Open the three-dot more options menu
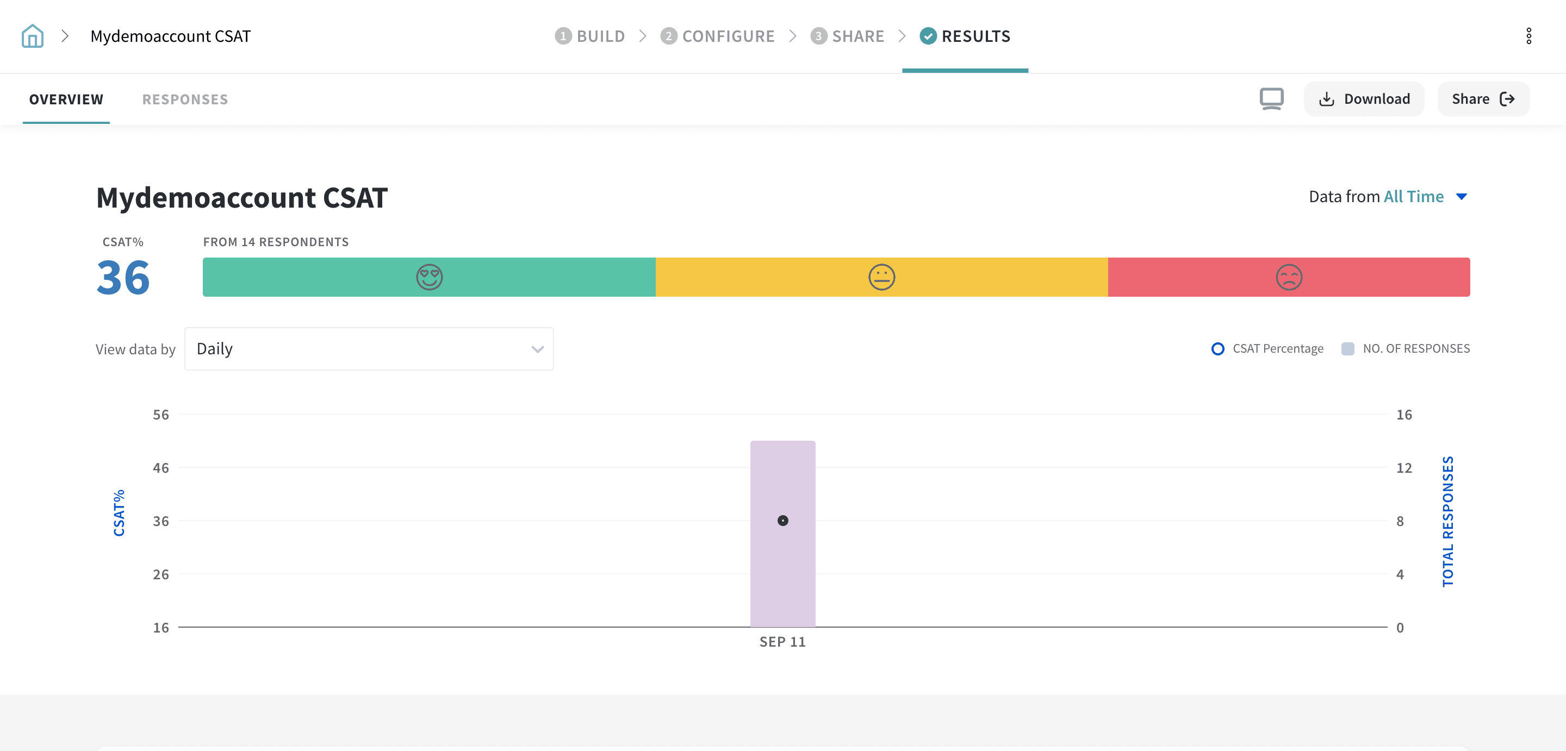This screenshot has width=1566, height=751. tap(1528, 36)
